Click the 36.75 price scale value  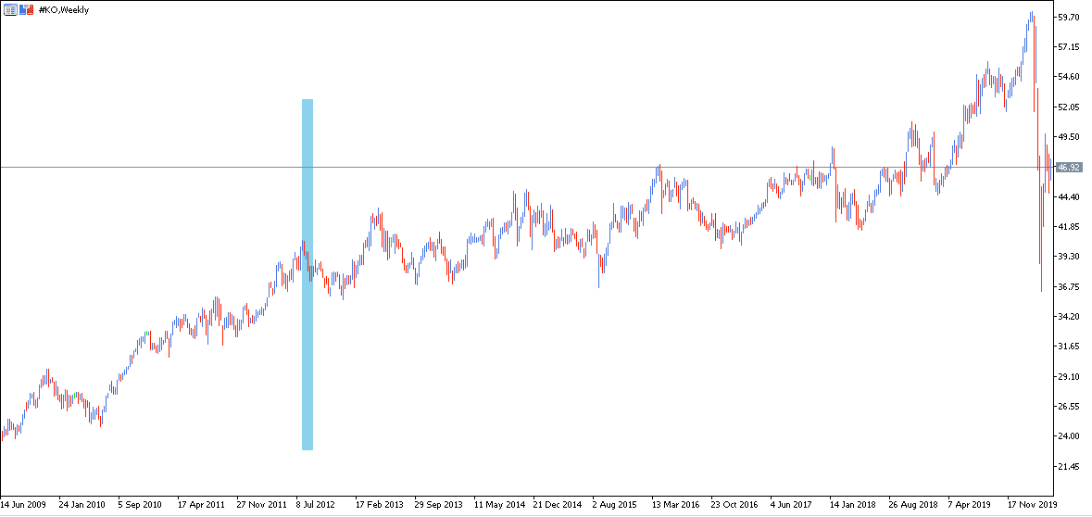point(1068,286)
